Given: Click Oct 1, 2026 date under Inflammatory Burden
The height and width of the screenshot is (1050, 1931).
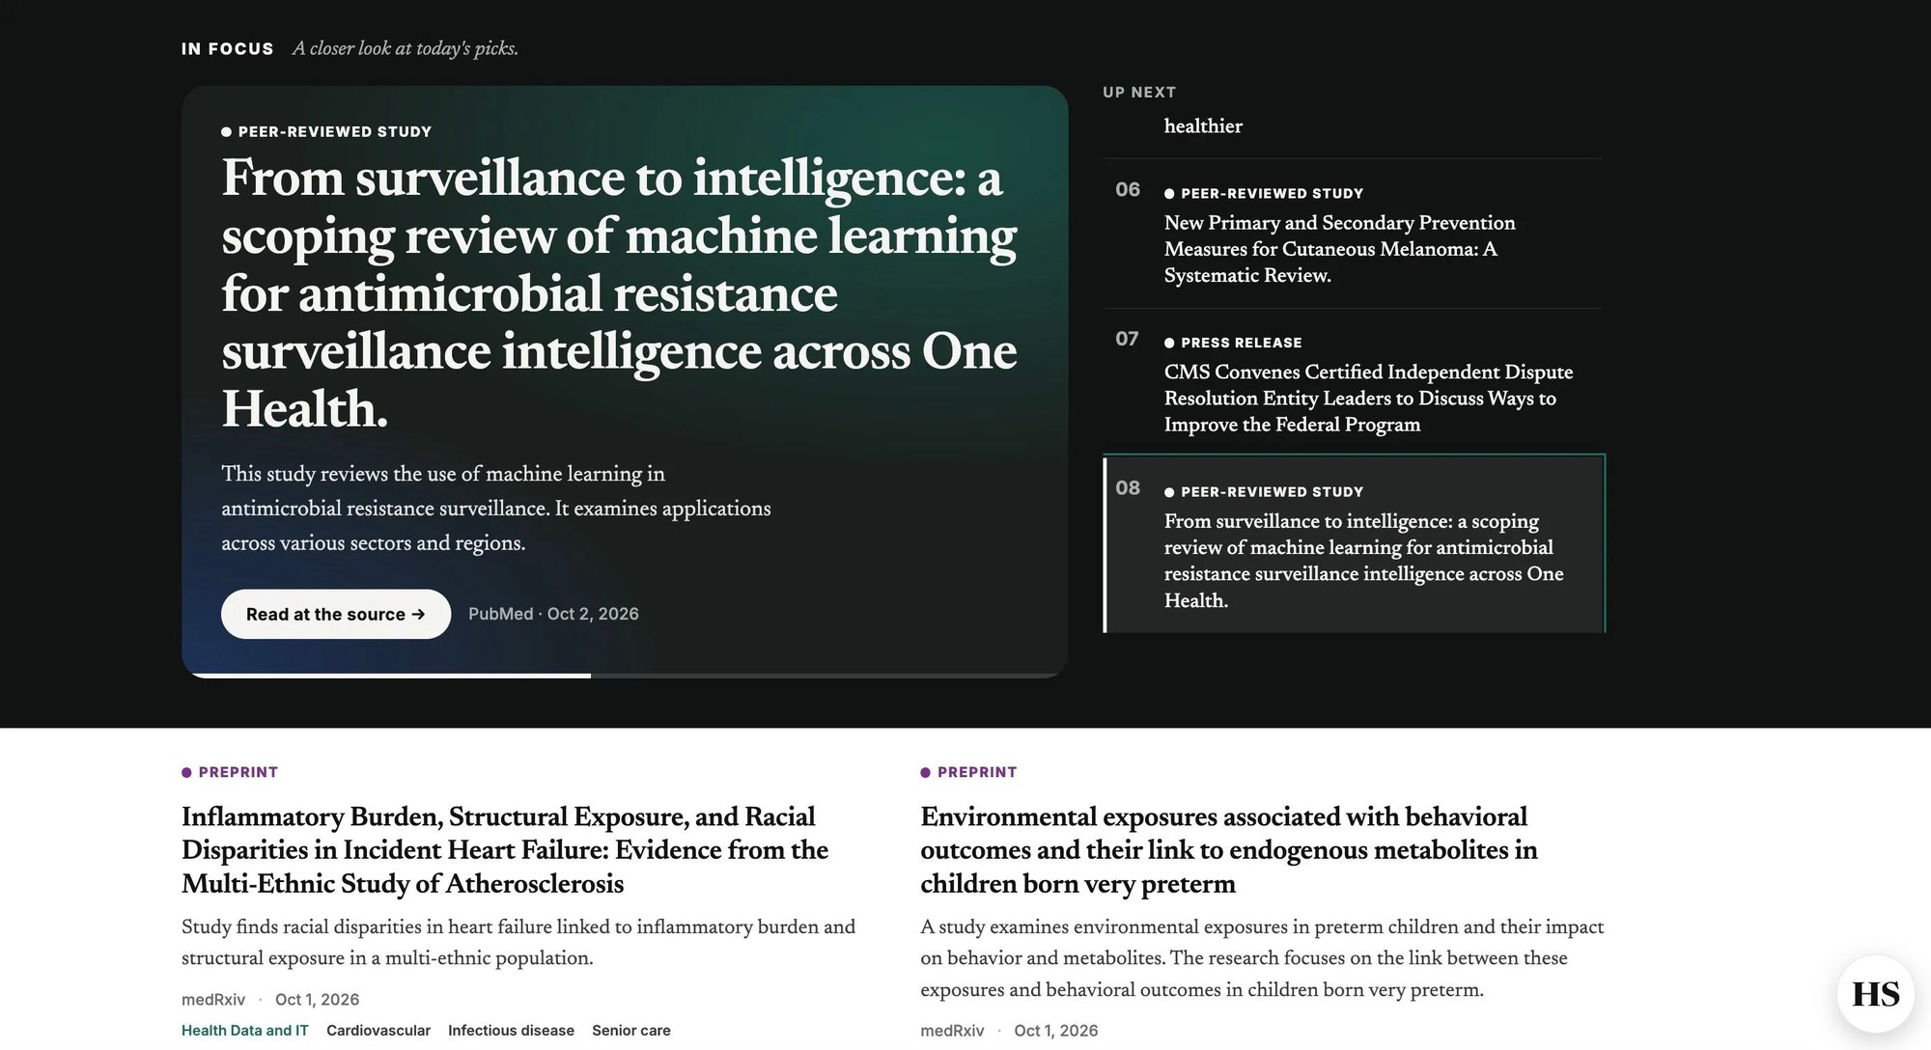Looking at the screenshot, I should [x=317, y=1000].
